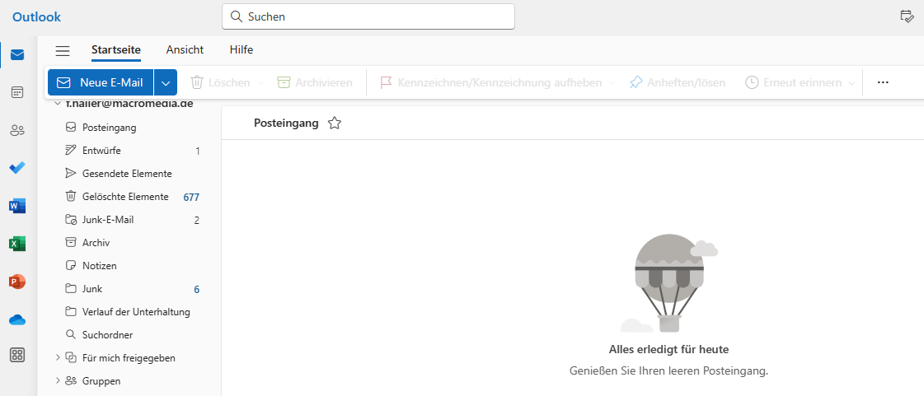The width and height of the screenshot is (924, 396).
Task: Open the To Do checkmark app
Action: (x=17, y=168)
